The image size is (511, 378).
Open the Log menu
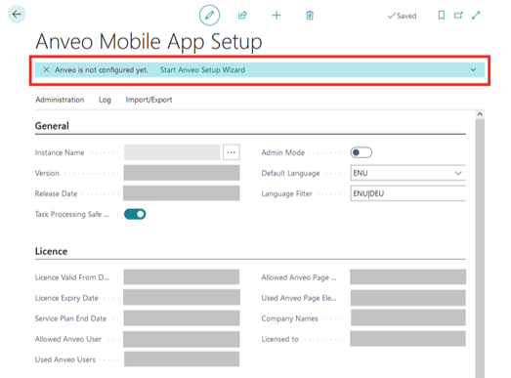coord(105,100)
